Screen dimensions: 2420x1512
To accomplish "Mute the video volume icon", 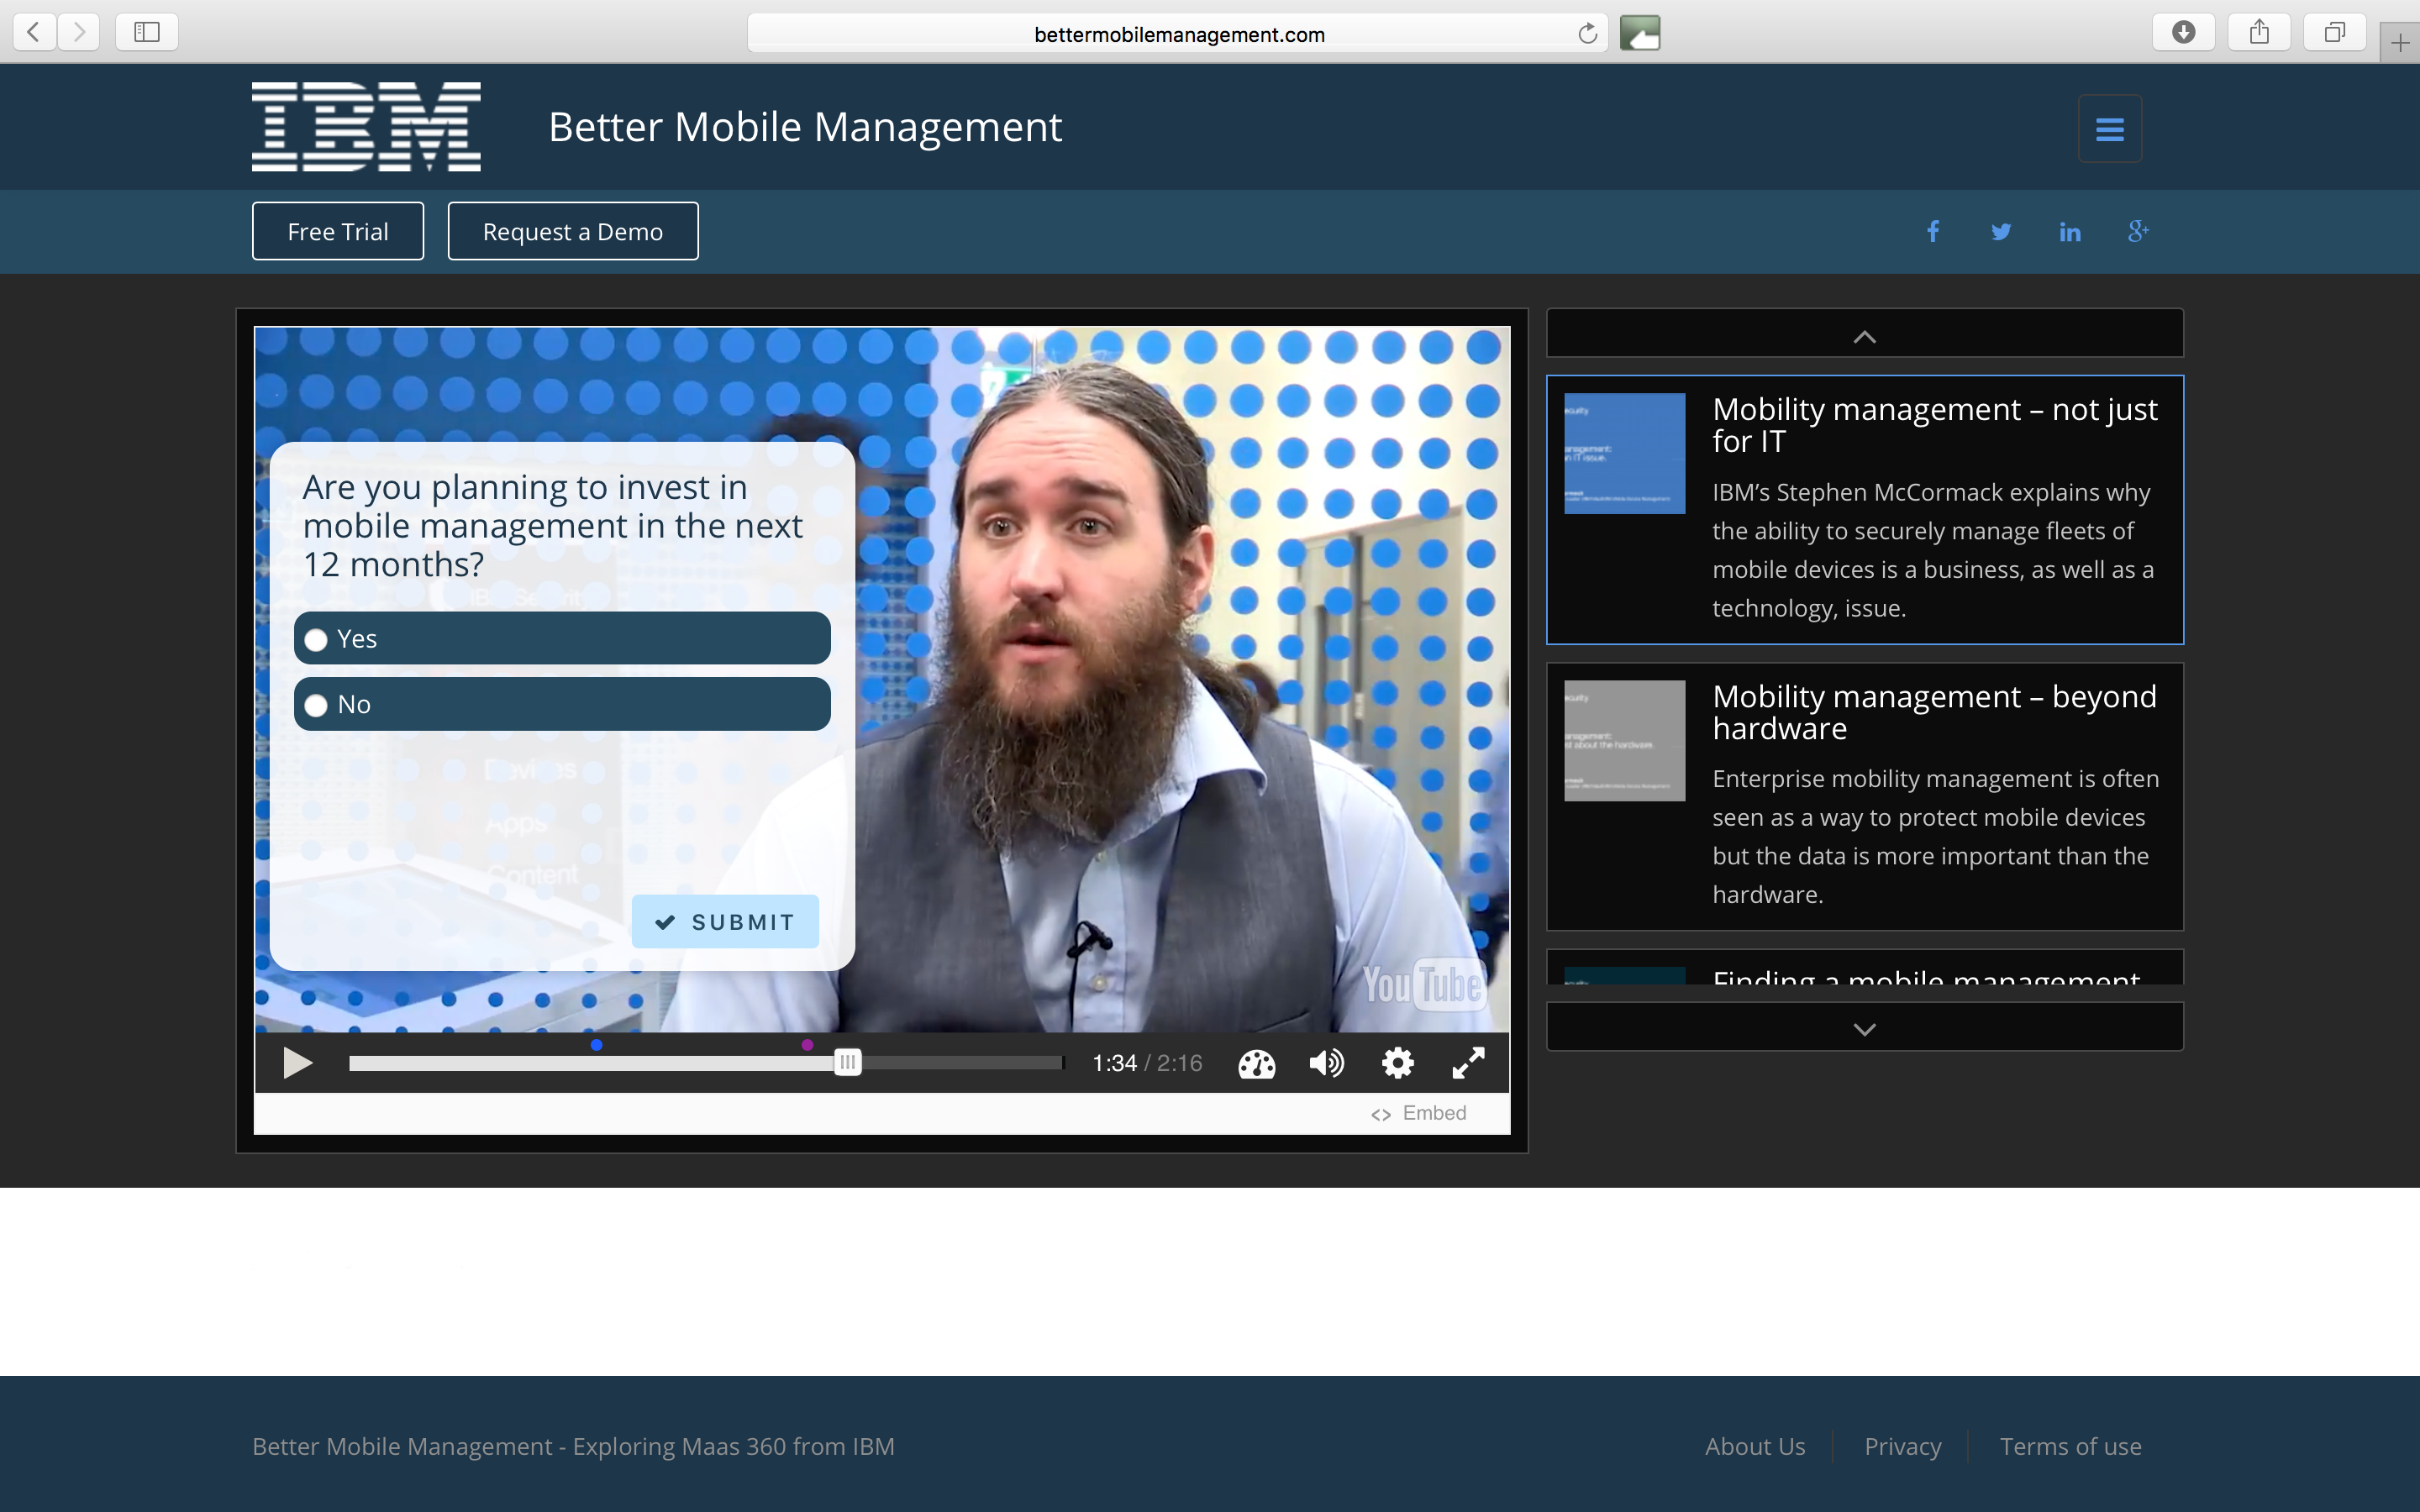I will coord(1327,1063).
